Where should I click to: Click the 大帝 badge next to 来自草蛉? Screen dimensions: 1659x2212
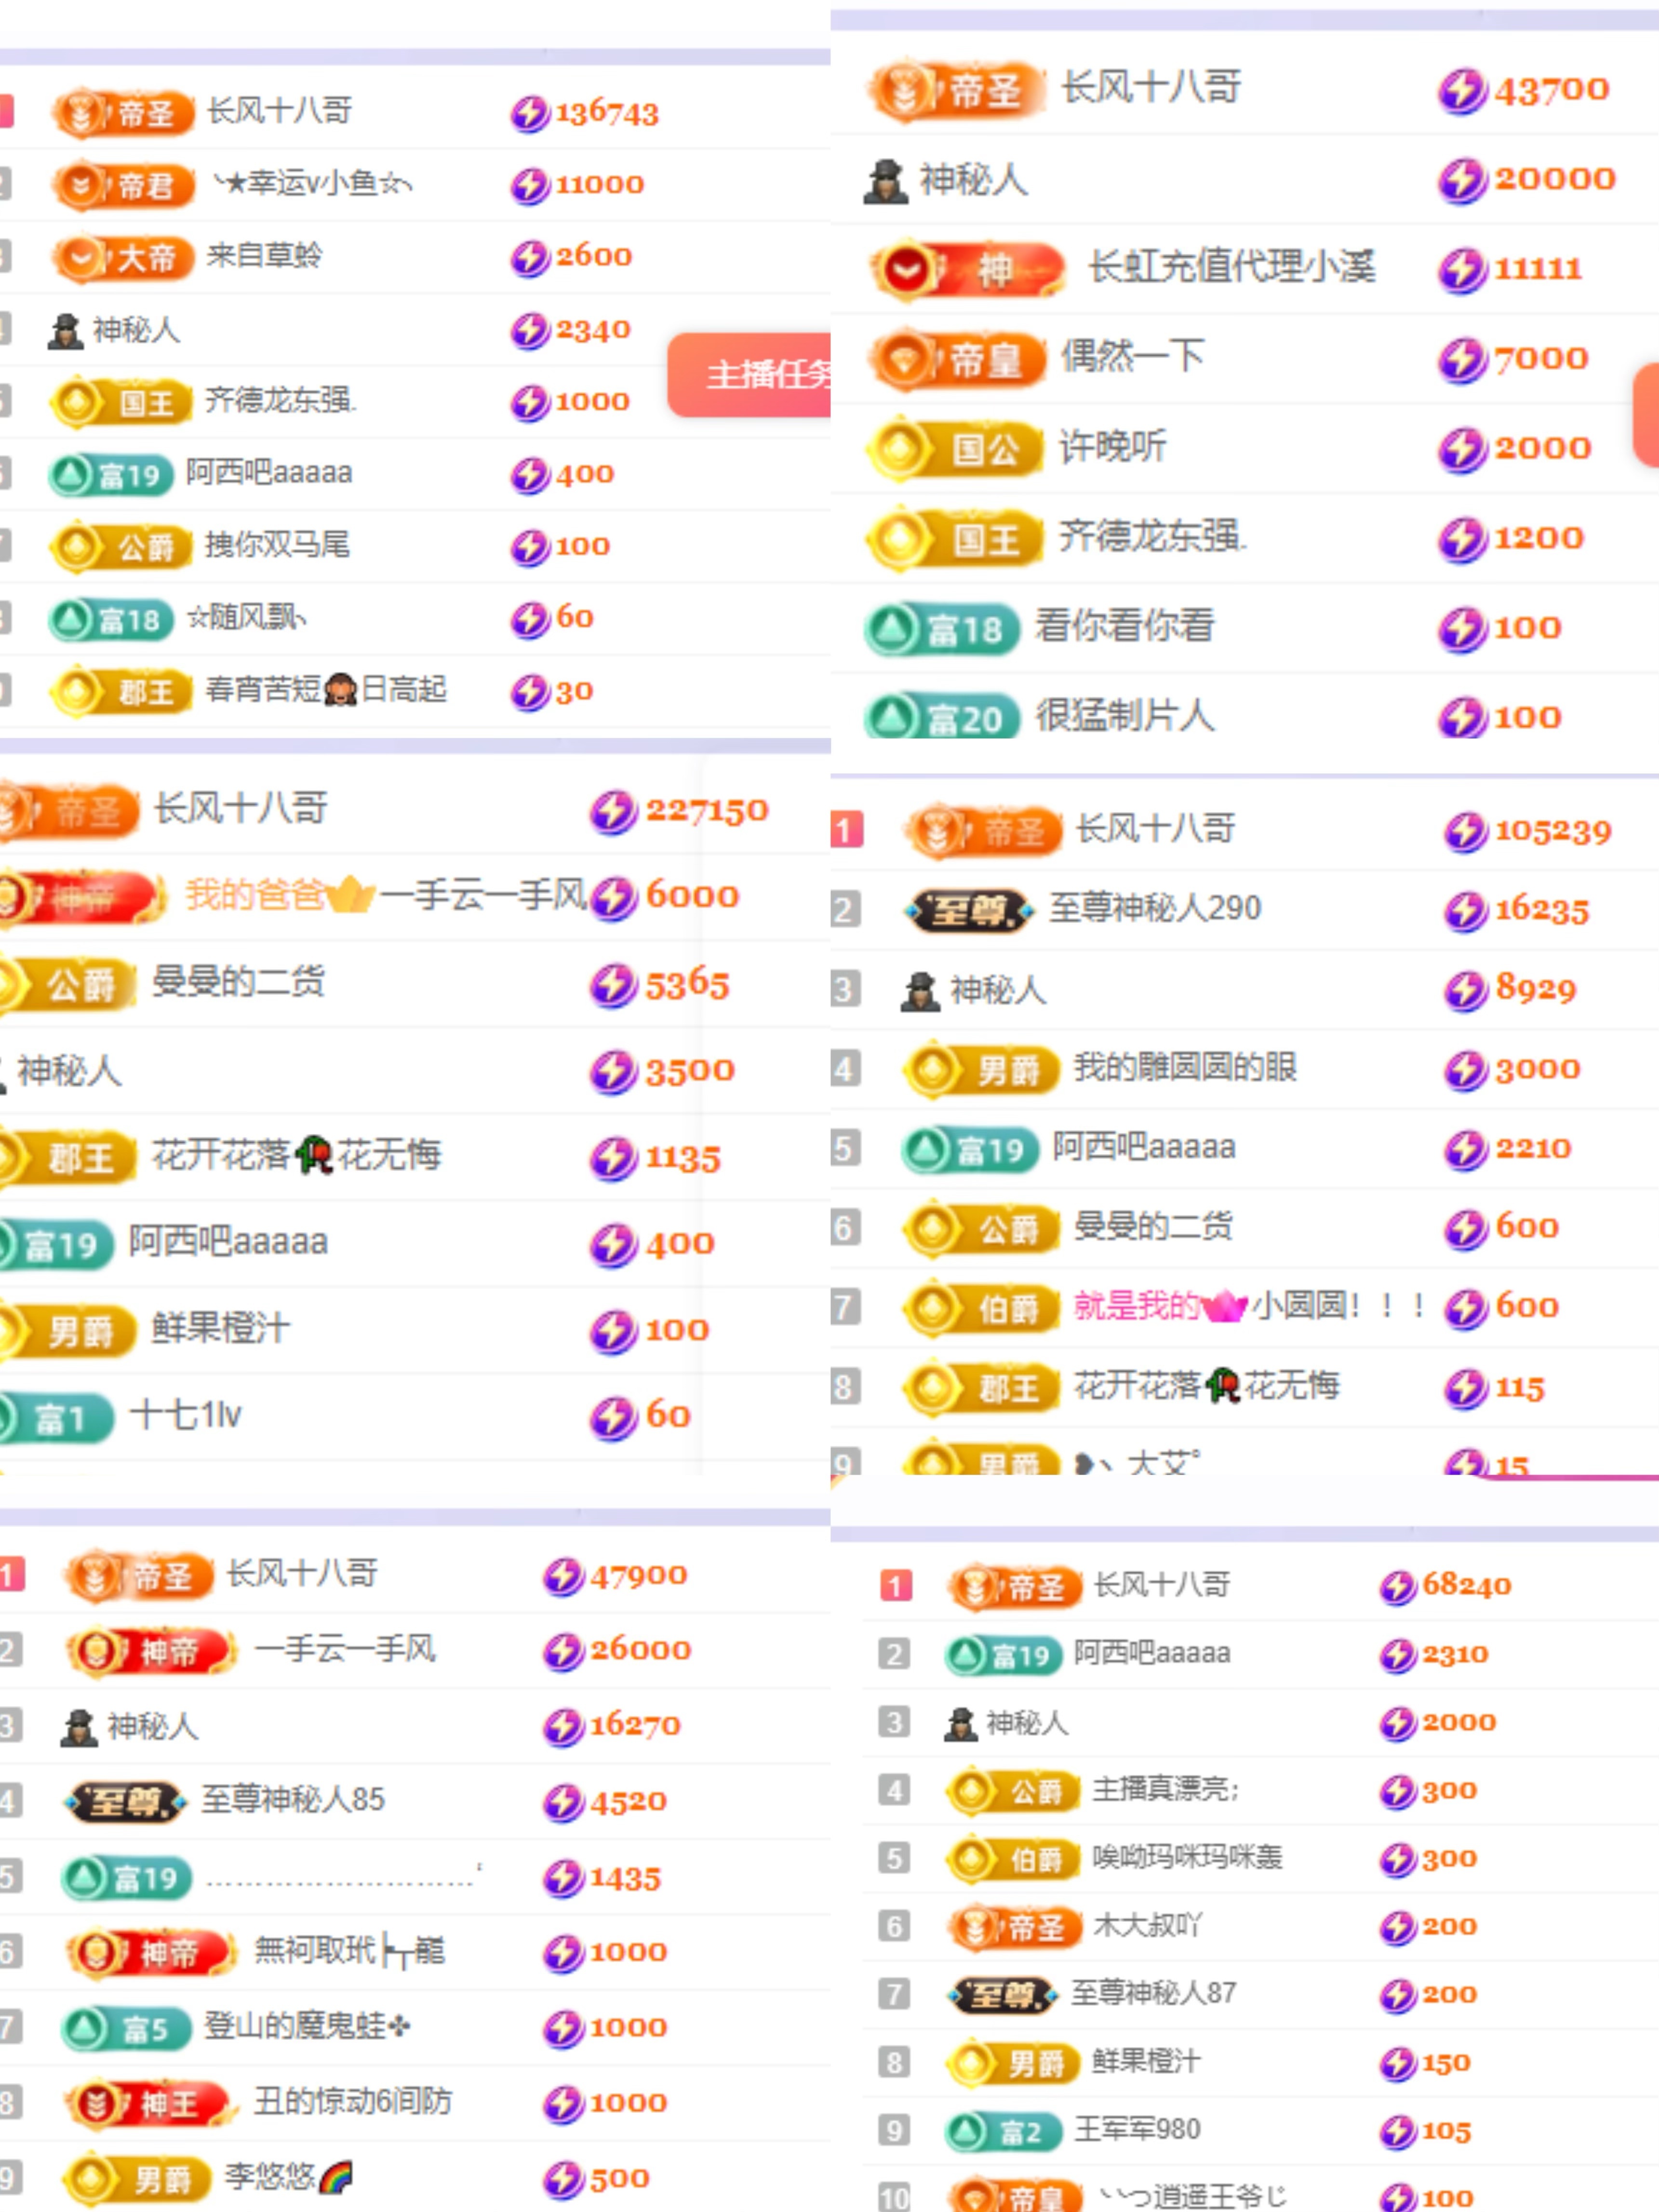(124, 258)
